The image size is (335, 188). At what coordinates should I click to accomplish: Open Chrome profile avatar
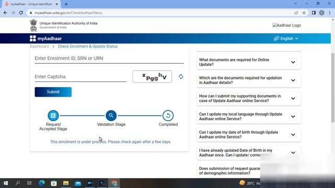point(322,13)
